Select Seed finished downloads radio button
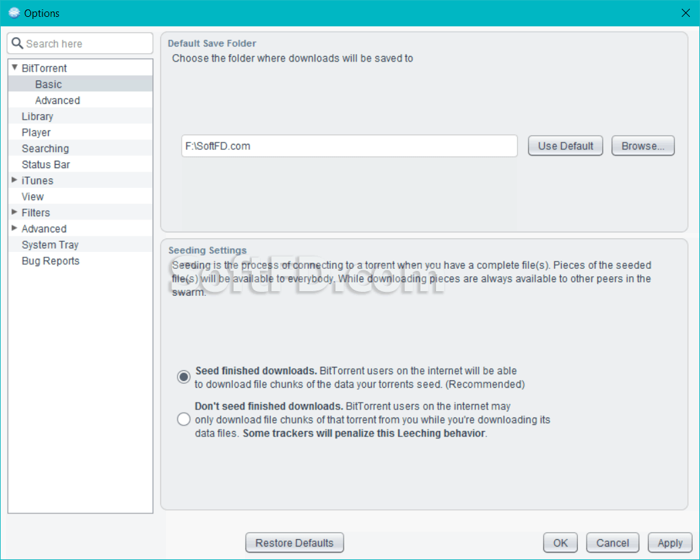The width and height of the screenshot is (700, 560). pos(184,377)
